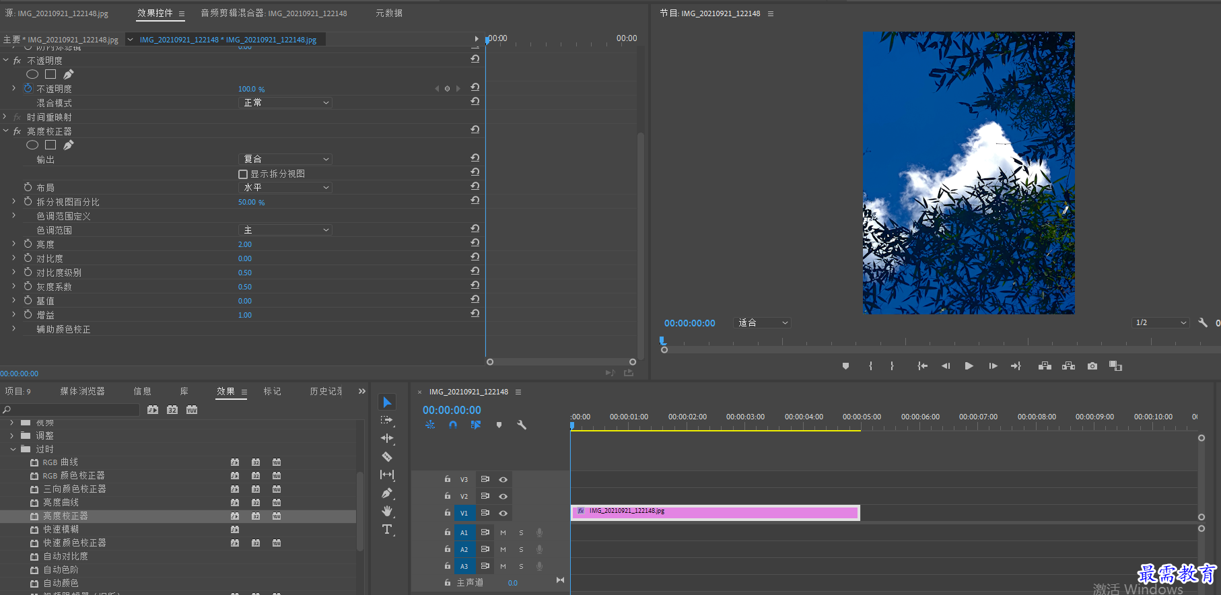Screen dimensions: 1221x595
Task: Open comparison view button
Action: 1115,366
